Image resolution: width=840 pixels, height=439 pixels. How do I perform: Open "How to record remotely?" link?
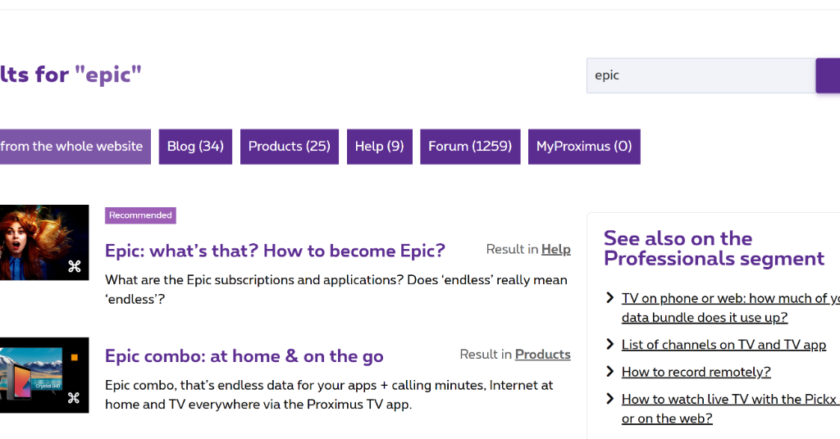click(x=696, y=372)
